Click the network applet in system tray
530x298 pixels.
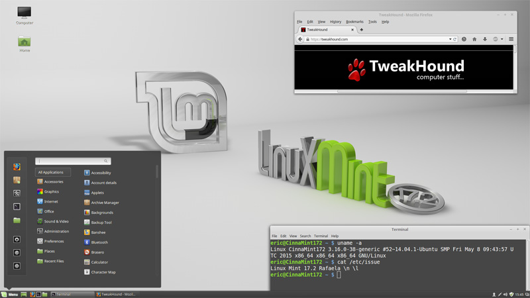(500, 295)
